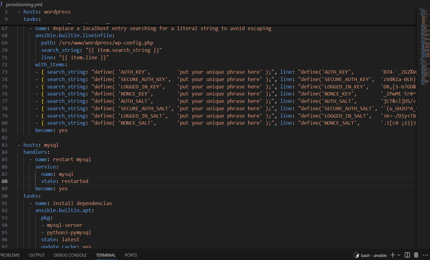
Task: Click 'tasks:' on line 90
Action: [x=32, y=196]
